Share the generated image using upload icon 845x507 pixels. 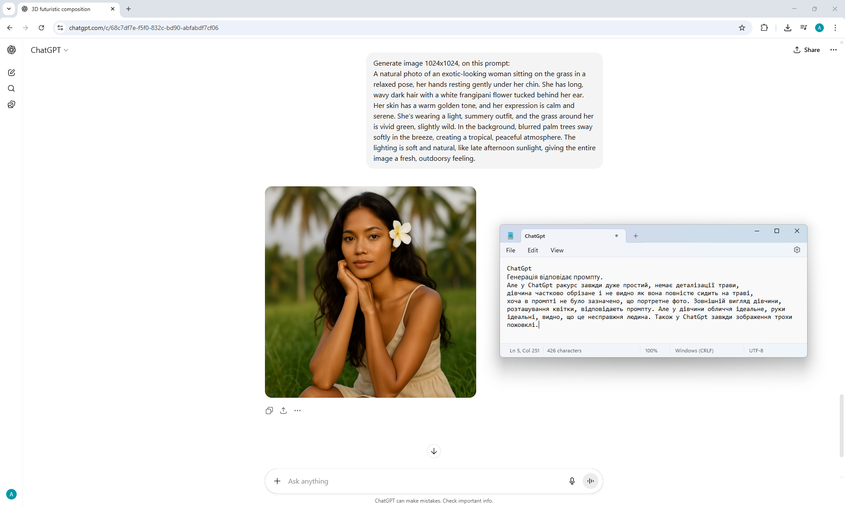click(x=283, y=411)
